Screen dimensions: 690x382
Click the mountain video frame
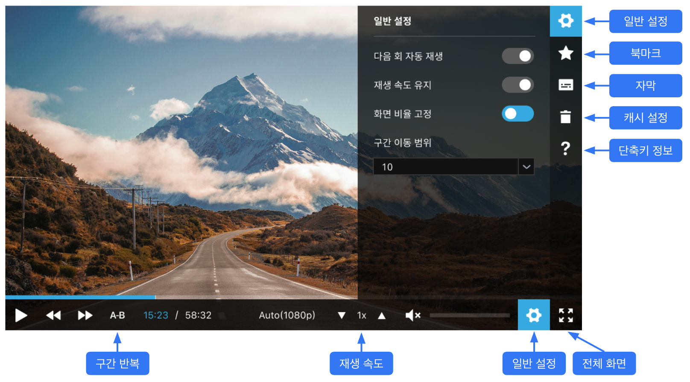point(181,152)
